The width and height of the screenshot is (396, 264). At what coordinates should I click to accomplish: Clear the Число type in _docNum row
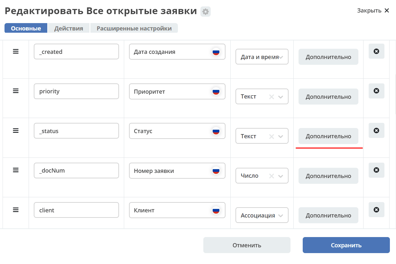click(272, 176)
